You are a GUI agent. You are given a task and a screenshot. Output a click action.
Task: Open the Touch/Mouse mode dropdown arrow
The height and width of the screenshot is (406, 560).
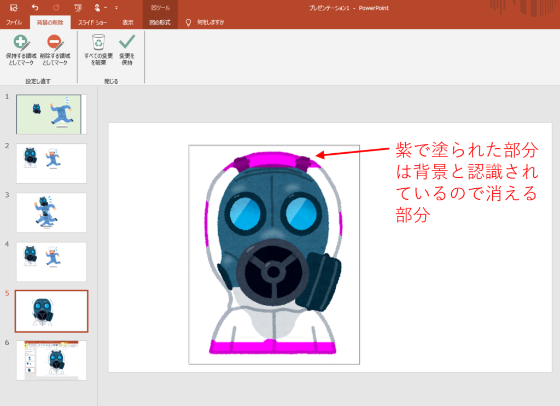click(105, 8)
